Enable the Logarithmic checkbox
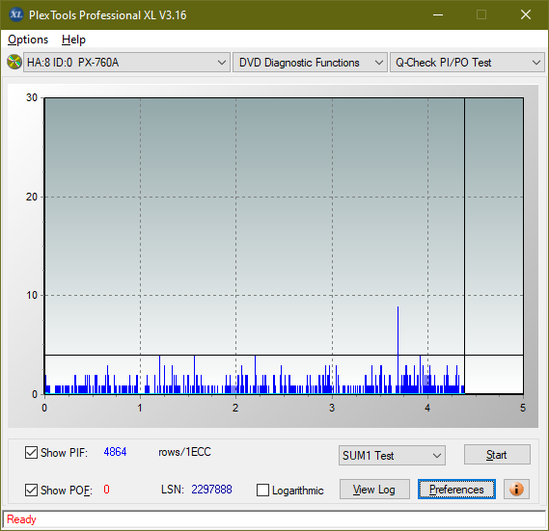549x531 pixels. point(262,491)
